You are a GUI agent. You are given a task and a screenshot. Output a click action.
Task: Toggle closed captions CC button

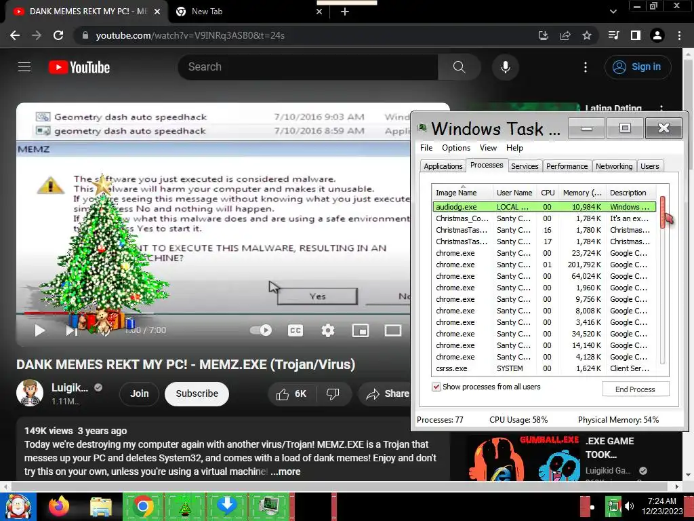click(295, 330)
